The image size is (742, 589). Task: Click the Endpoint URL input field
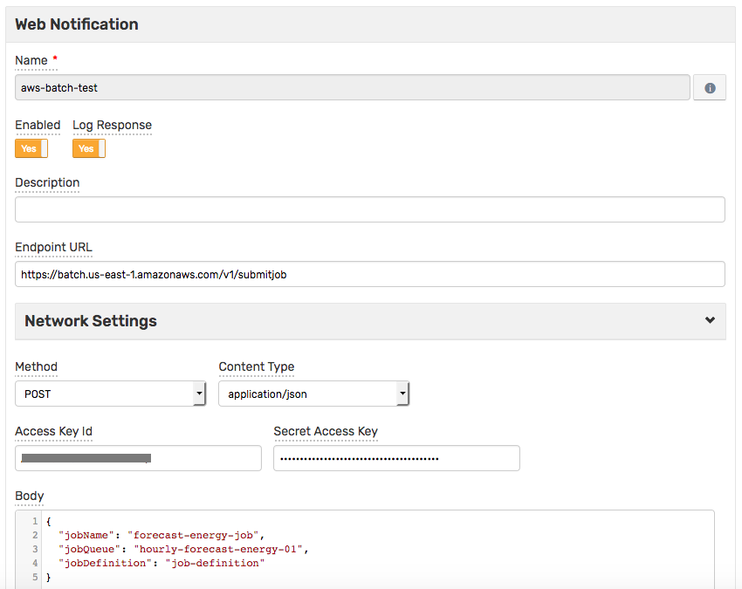tap(369, 274)
